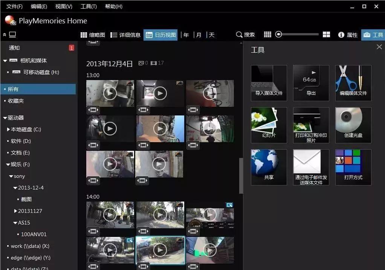This screenshot has height=270, width=385.
Task: Select 日历视图 calendar view
Action: (160, 35)
